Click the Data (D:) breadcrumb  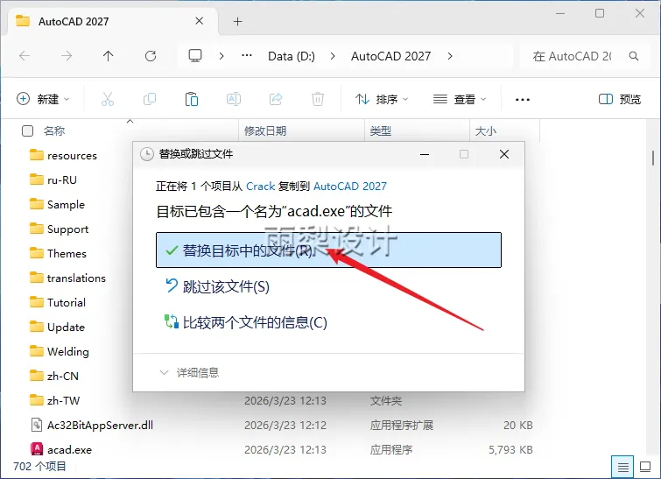(x=292, y=56)
